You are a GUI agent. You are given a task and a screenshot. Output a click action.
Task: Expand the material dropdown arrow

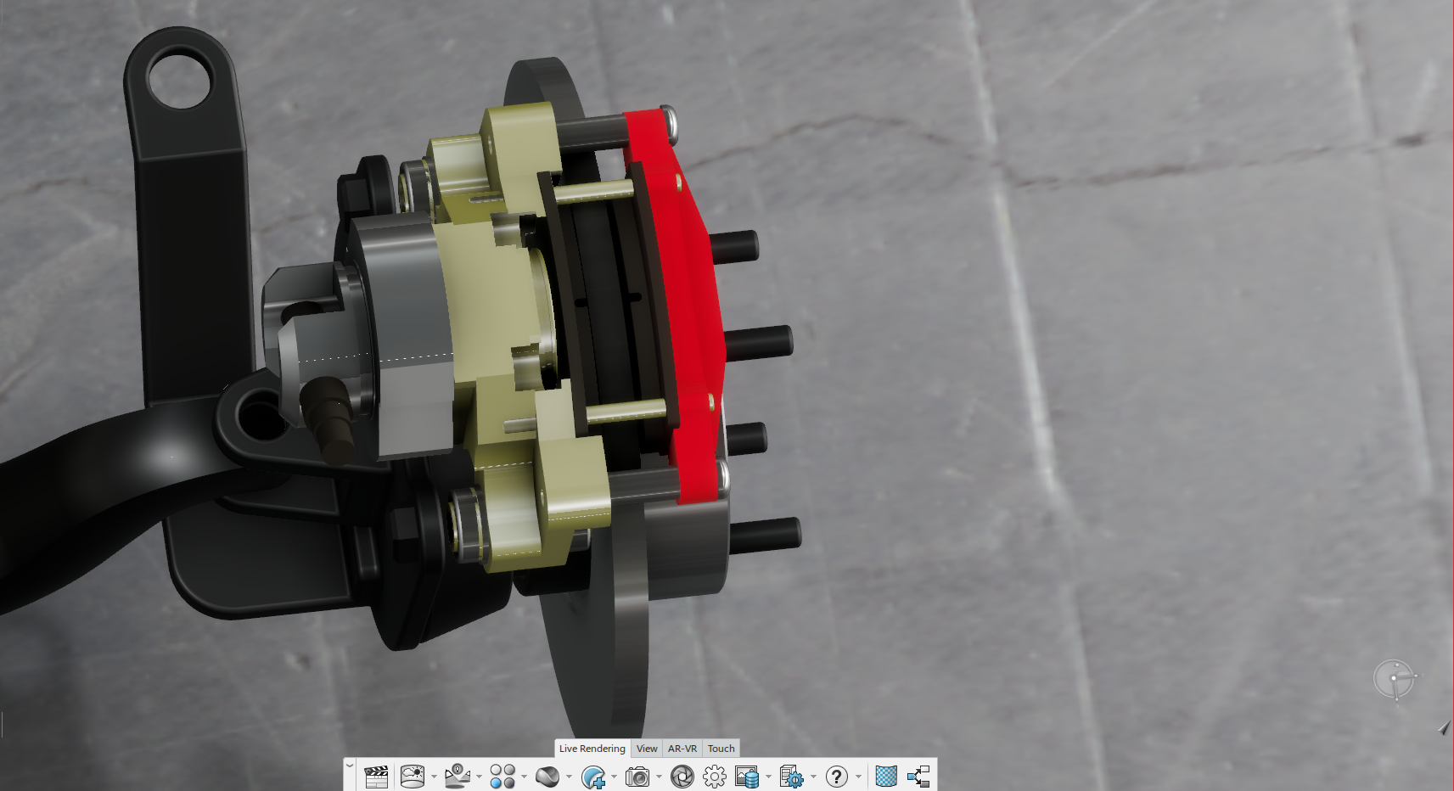click(x=569, y=777)
